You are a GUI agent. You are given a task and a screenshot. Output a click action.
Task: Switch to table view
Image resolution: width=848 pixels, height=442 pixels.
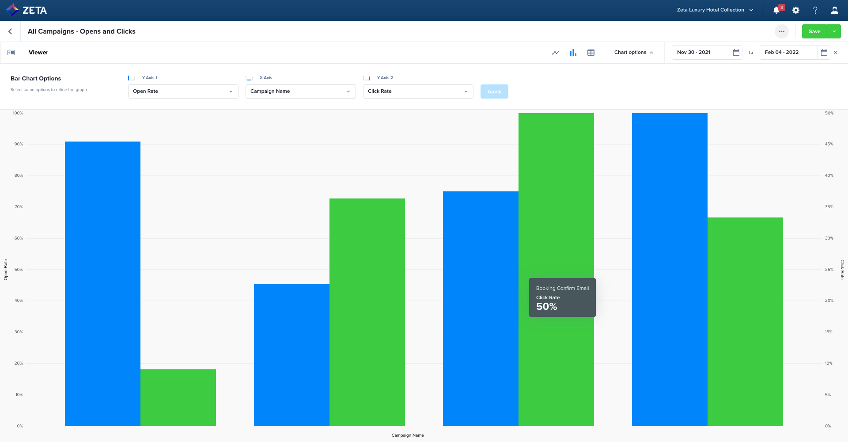pyautogui.click(x=591, y=53)
